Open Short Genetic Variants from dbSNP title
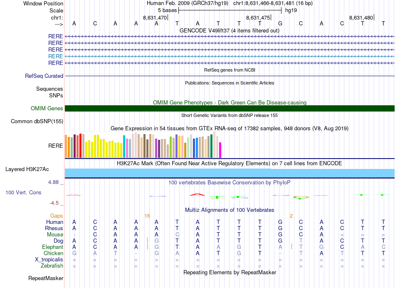Viewport: 395px width, 288px height. pos(230,115)
